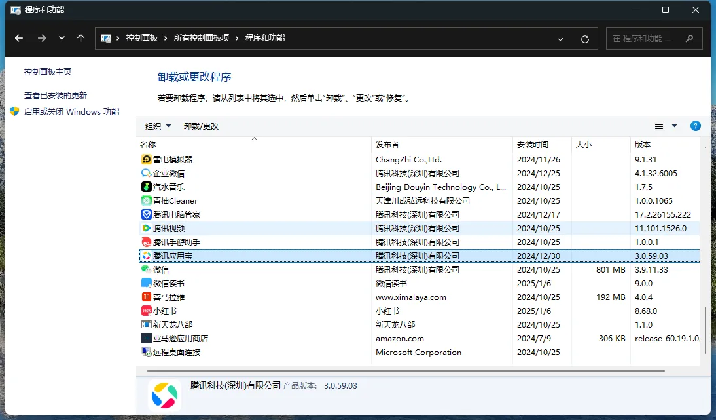716x420 pixels.
Task: Click publisher Microsoft Corporation
Action: (x=418, y=352)
